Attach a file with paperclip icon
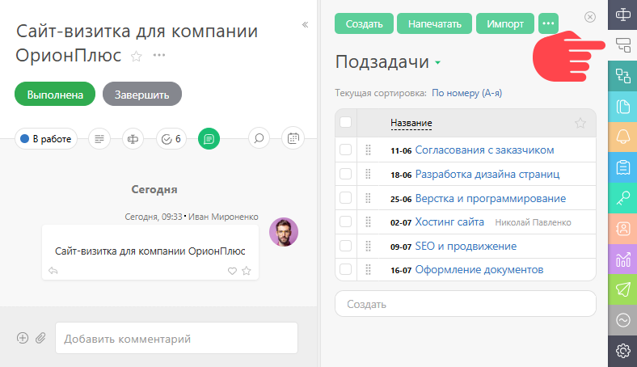The height and width of the screenshot is (367, 637). [x=40, y=338]
